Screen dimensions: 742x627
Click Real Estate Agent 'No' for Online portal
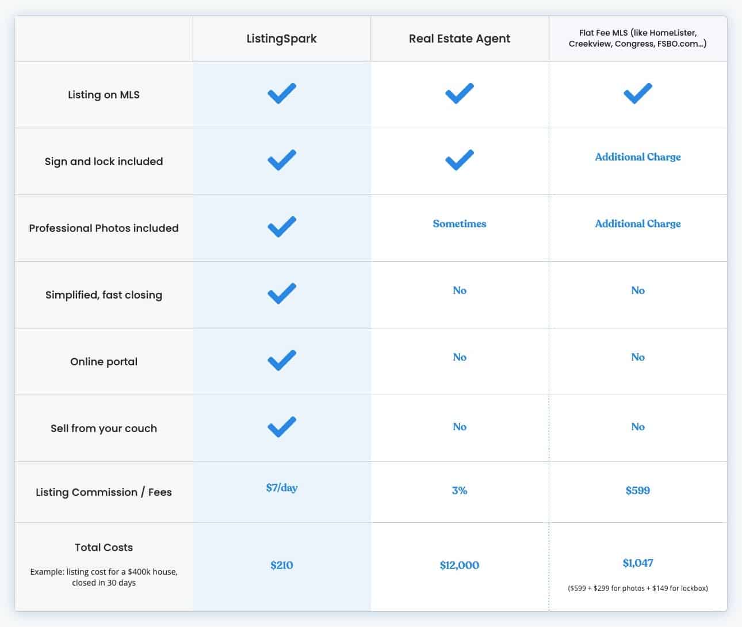(460, 357)
